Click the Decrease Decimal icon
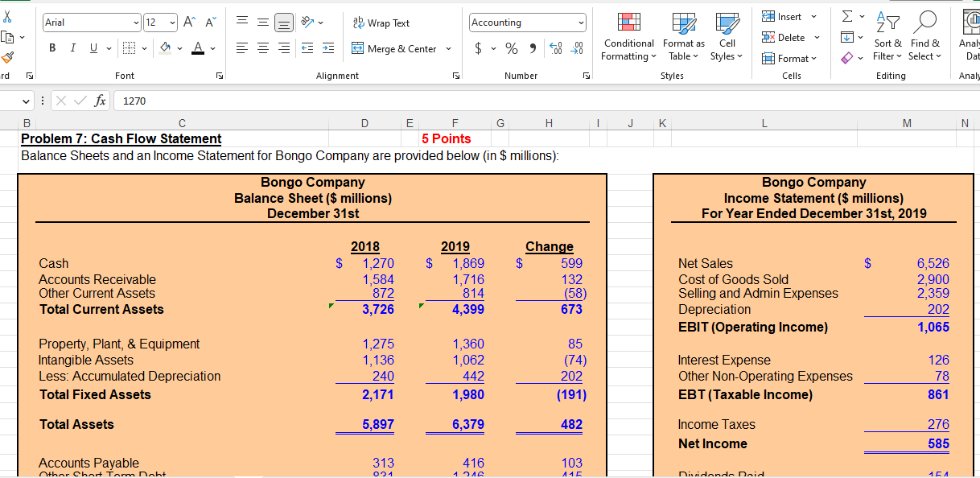 (x=577, y=48)
